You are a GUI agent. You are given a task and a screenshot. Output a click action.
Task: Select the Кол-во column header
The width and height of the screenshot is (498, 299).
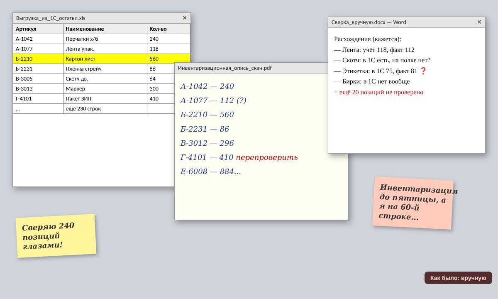(168, 29)
